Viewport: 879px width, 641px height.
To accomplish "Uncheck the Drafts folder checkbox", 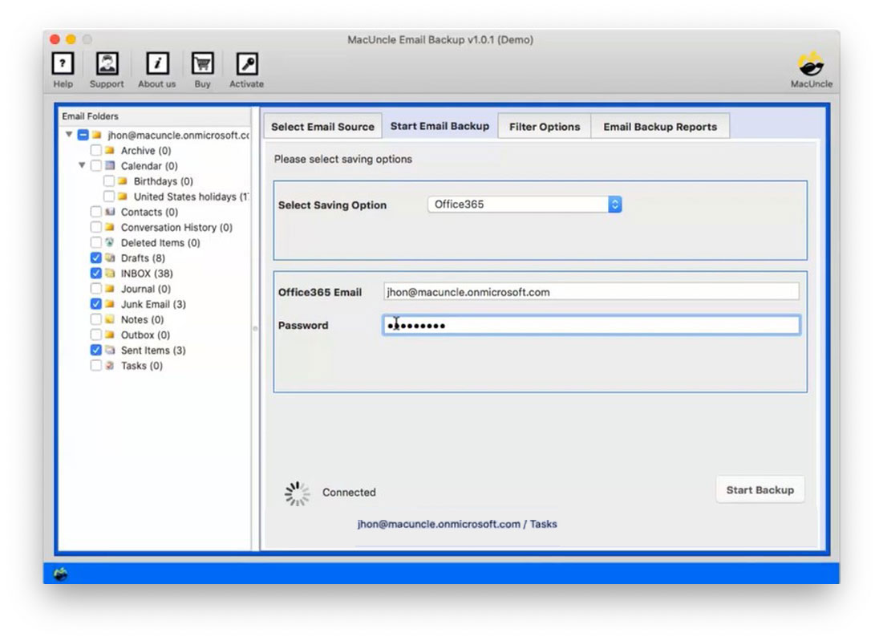I will tap(95, 258).
